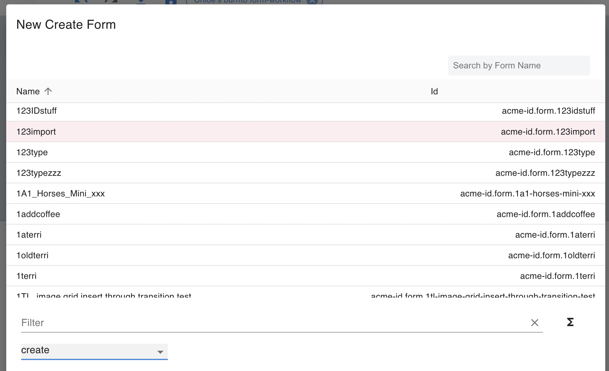Click the create dropdown arrow
Image resolution: width=609 pixels, height=371 pixels.
[x=160, y=352]
